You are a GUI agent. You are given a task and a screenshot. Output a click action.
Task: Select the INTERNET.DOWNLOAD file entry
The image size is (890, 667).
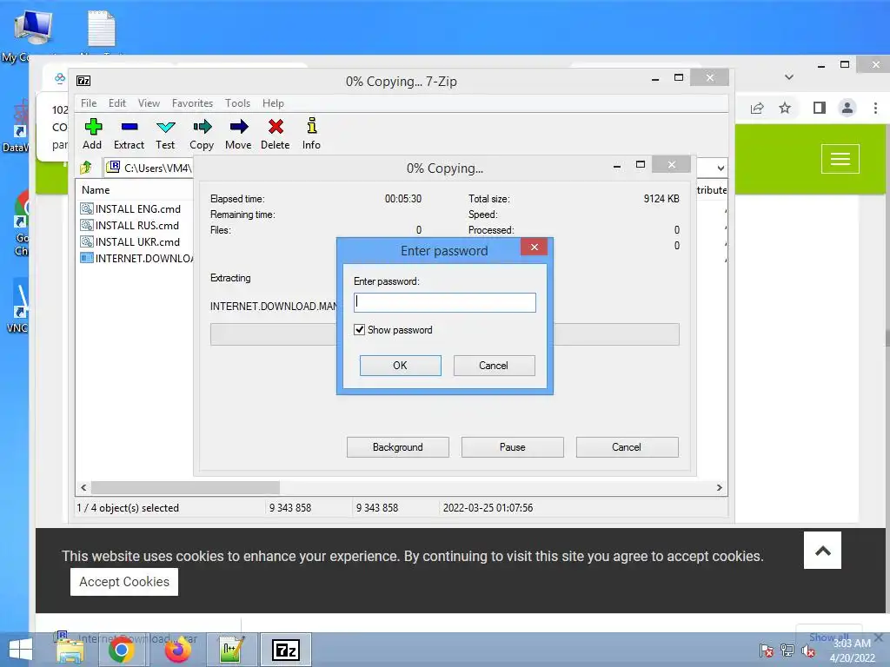136,258
